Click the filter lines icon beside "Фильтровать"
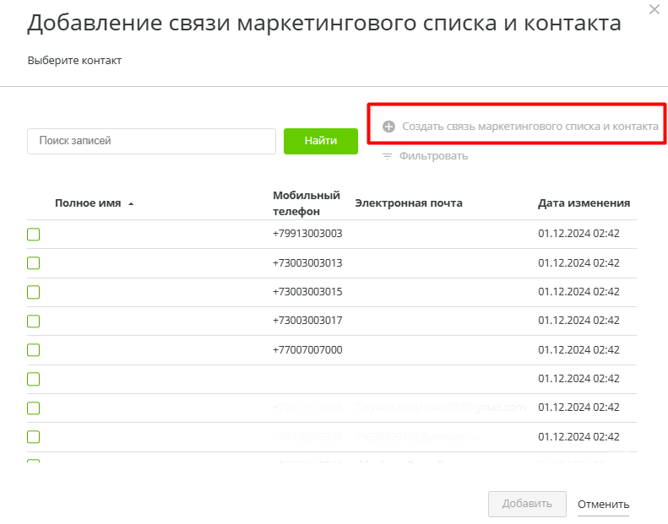The width and height of the screenshot is (668, 524). click(388, 156)
